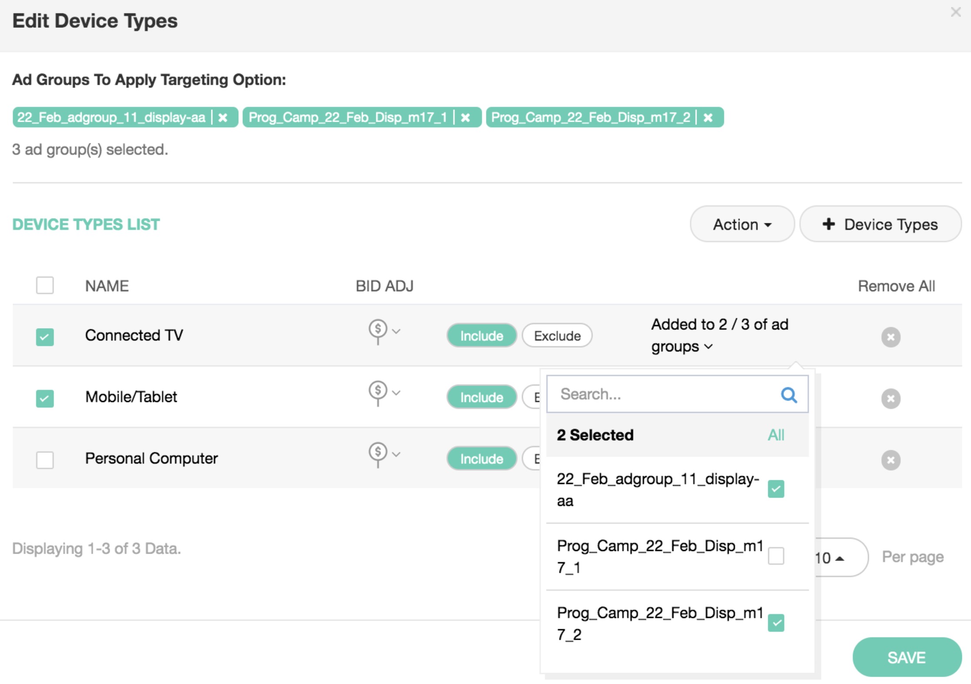
Task: Open bid adjustment for Connected TV
Action: [378, 332]
